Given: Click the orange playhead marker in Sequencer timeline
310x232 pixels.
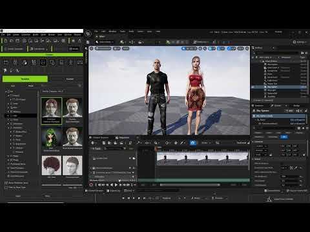Looking at the screenshot, I should tap(156, 148).
